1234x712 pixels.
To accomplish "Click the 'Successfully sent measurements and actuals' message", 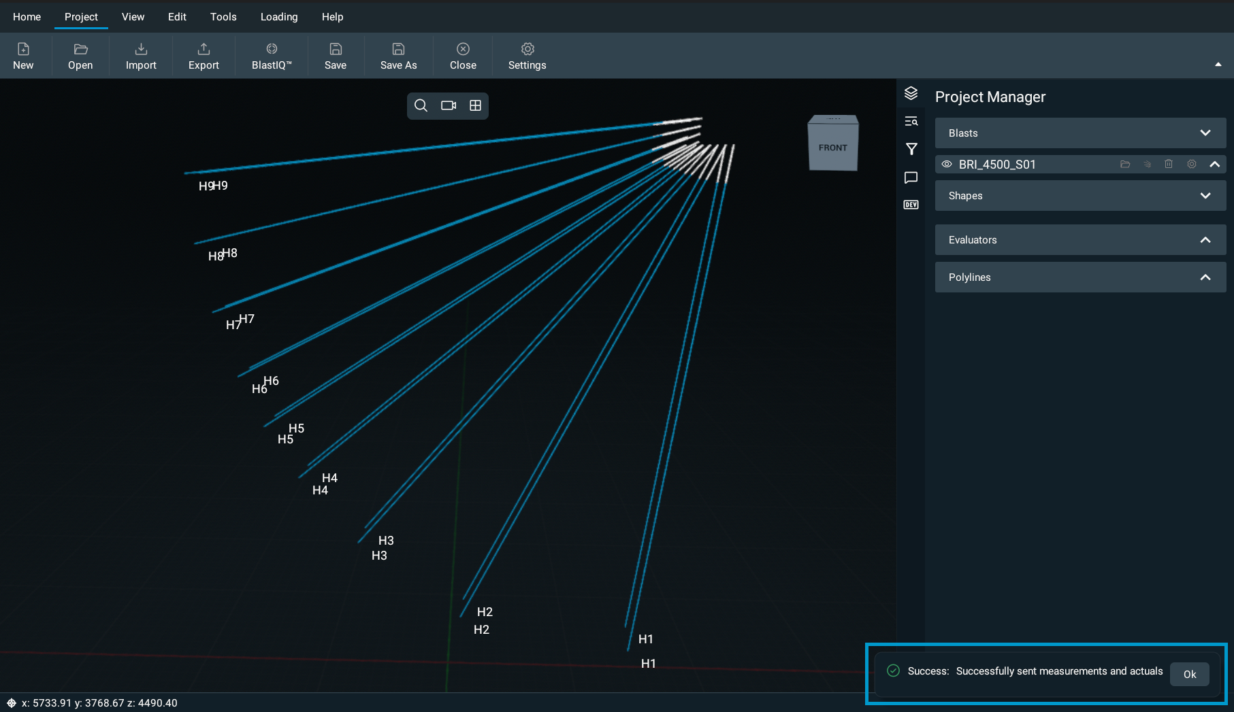I will coord(1059,671).
